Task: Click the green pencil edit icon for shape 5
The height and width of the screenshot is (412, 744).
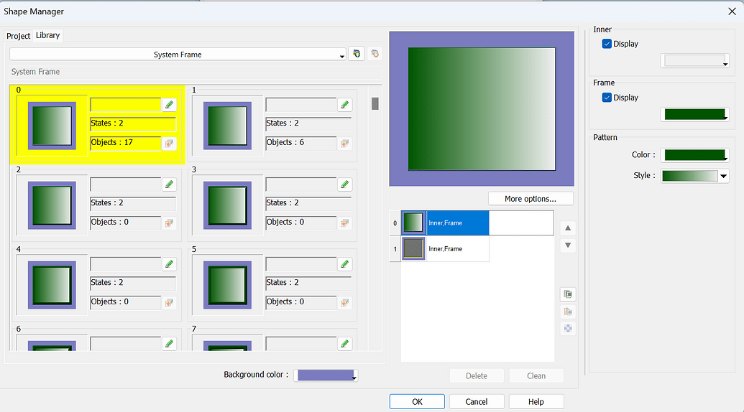Action: (x=345, y=263)
